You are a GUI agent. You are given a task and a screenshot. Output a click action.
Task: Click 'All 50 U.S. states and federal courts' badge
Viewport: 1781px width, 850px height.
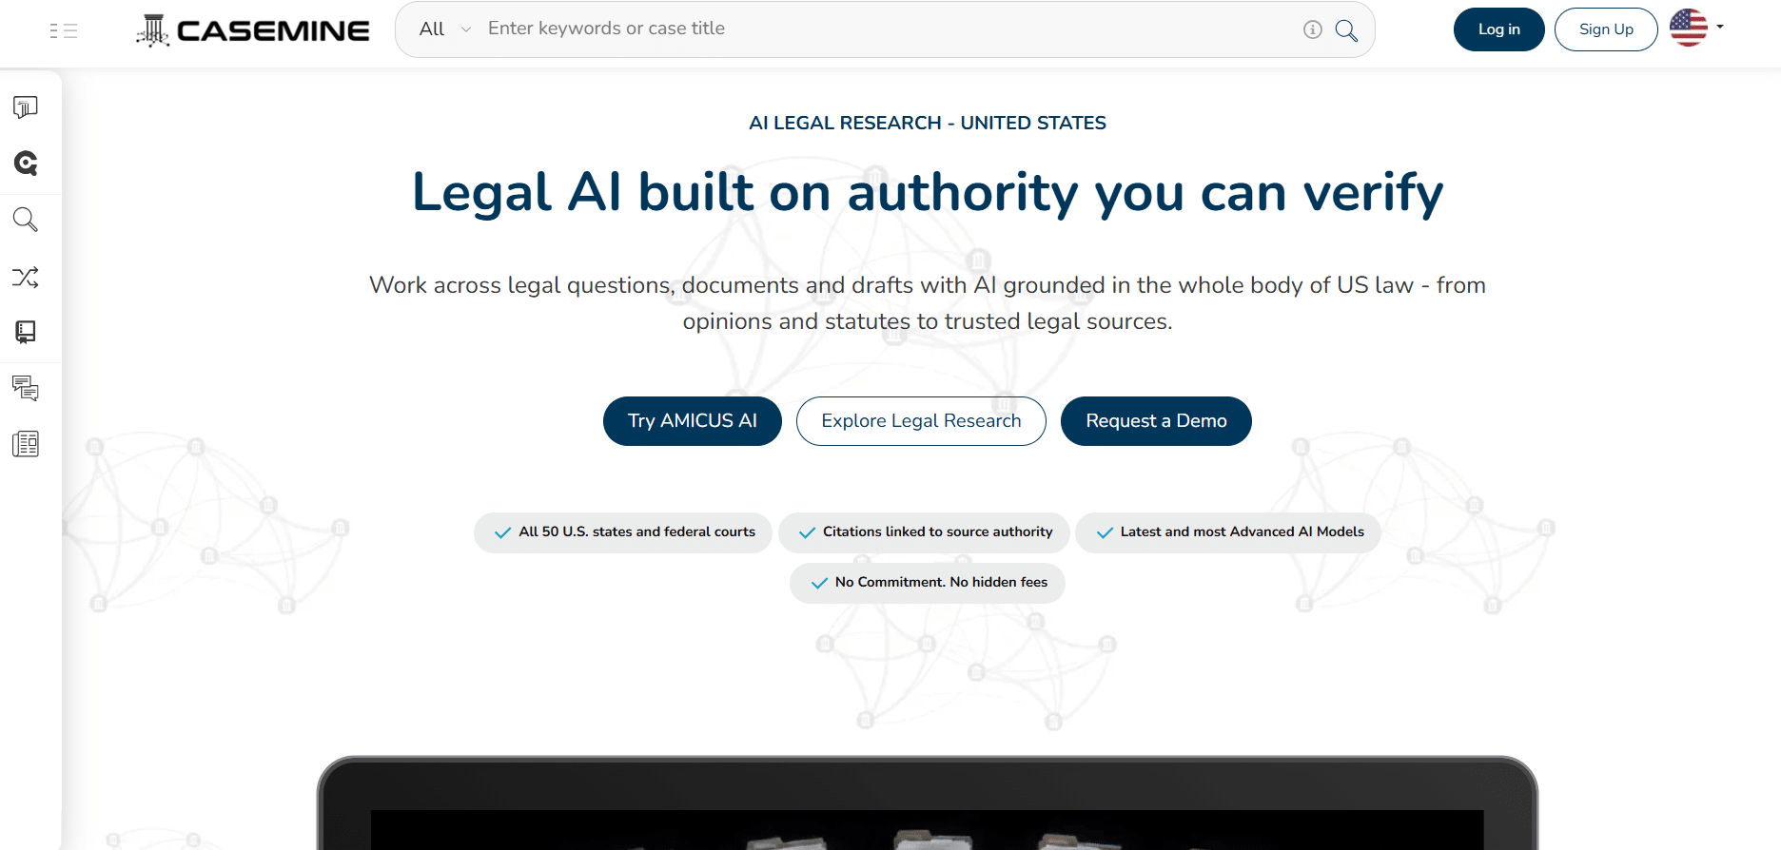click(x=623, y=532)
